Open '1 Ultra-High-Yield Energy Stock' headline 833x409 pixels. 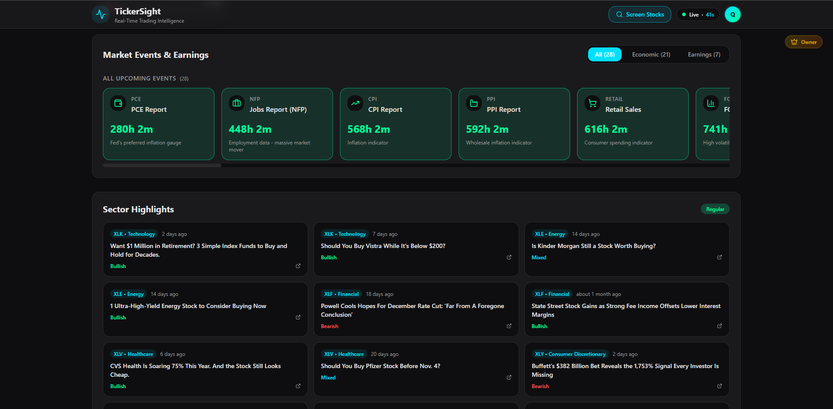point(188,306)
